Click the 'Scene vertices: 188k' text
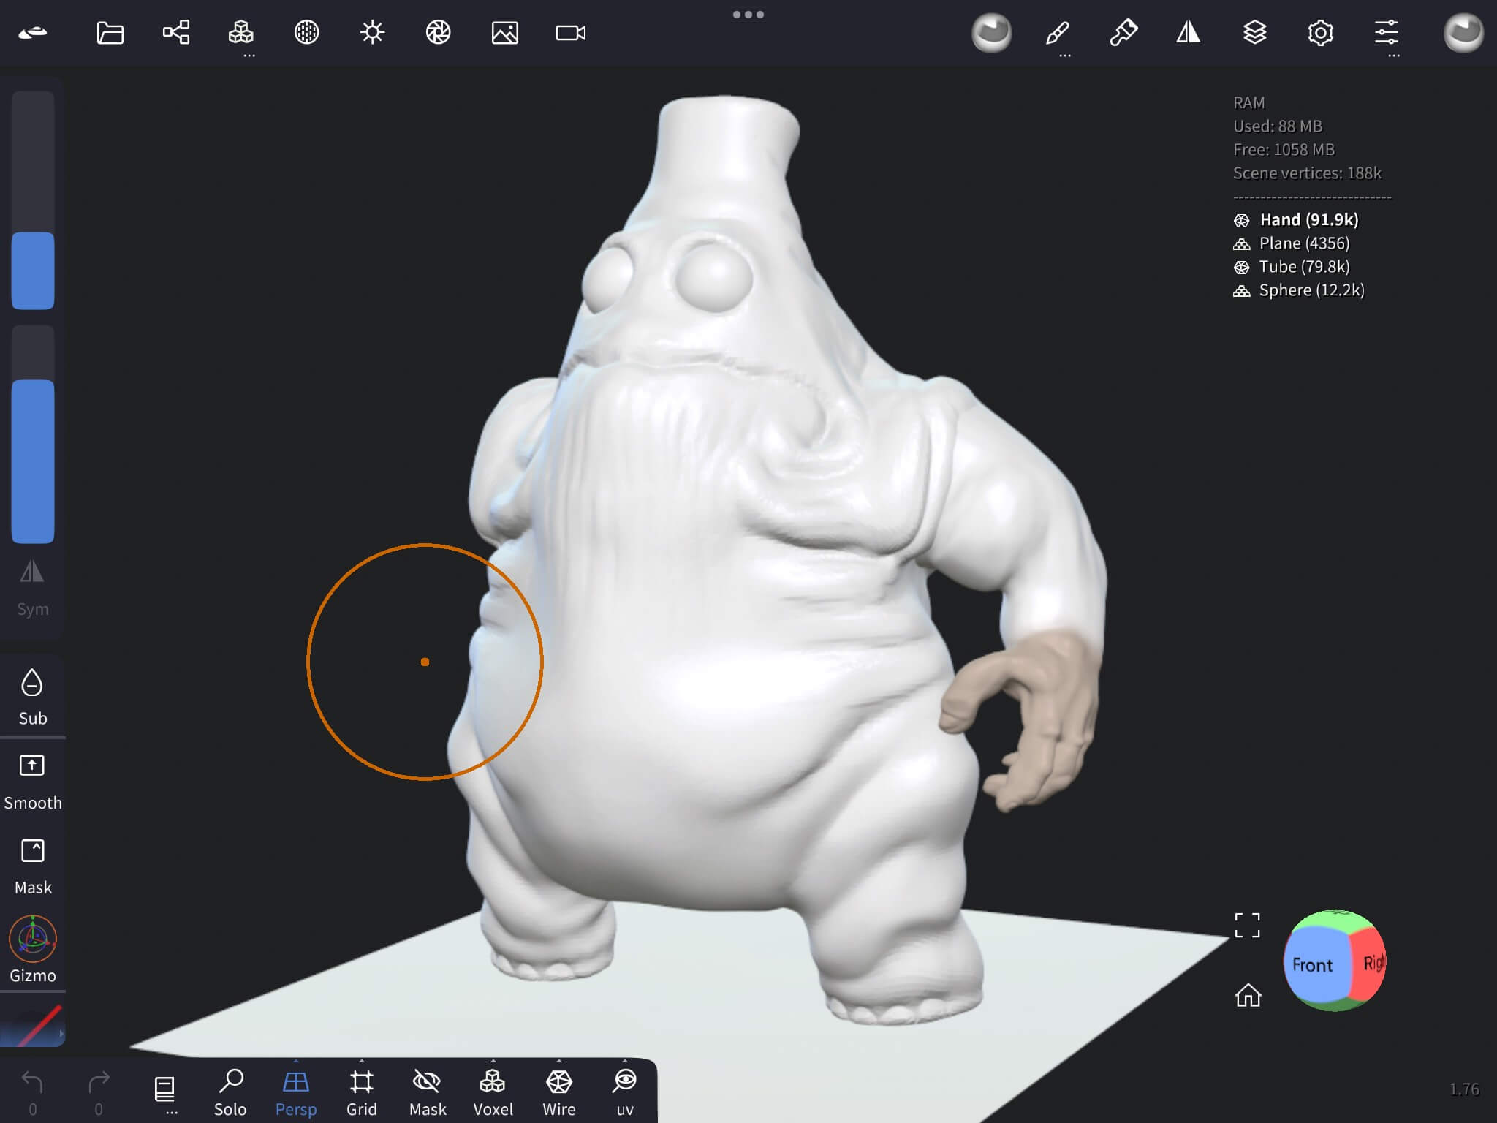The image size is (1497, 1123). pyautogui.click(x=1307, y=173)
